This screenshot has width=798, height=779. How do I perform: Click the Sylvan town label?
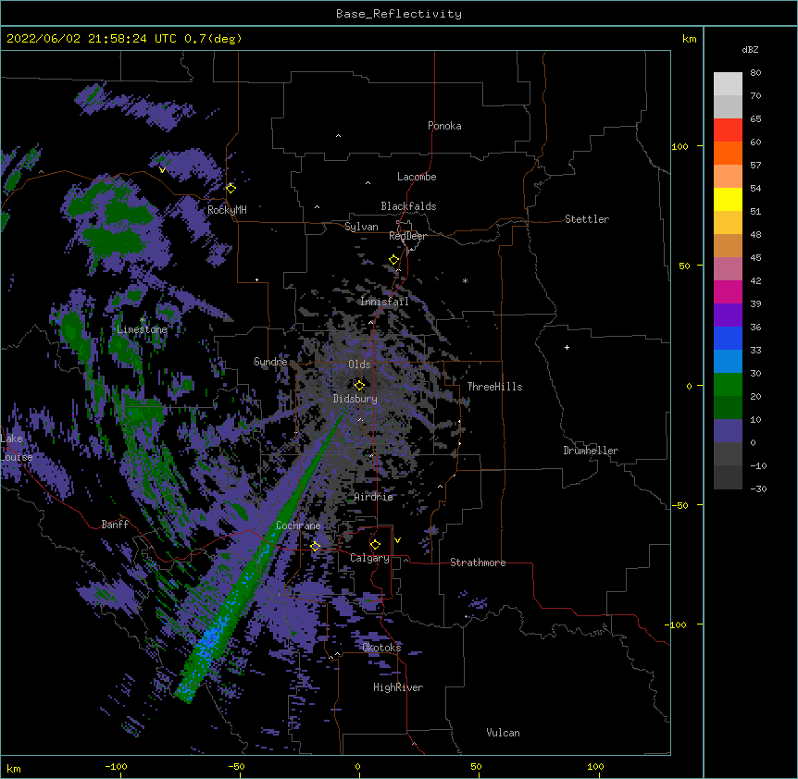point(361,227)
